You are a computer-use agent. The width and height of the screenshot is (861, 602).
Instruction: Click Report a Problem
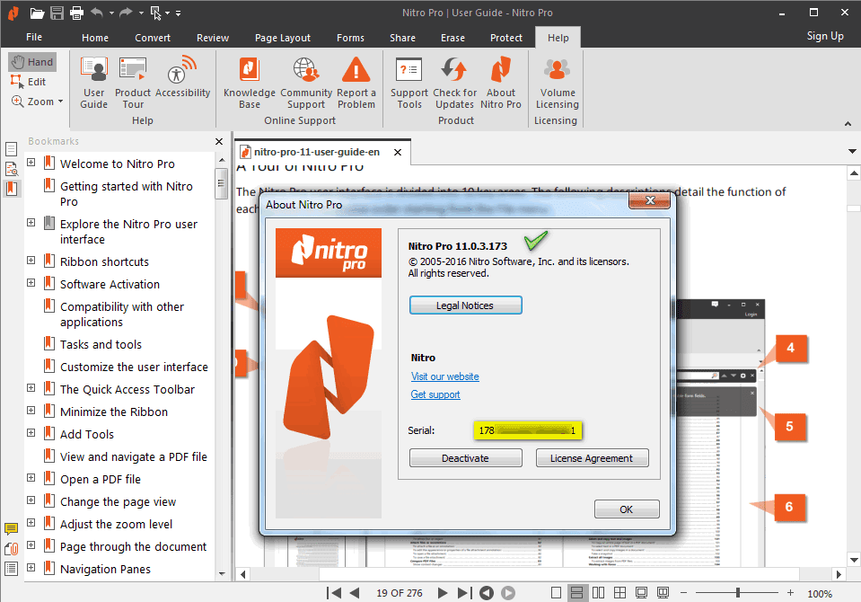[356, 83]
